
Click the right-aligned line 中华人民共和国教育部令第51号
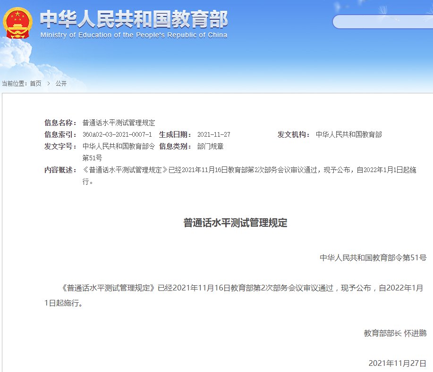coord(373,257)
